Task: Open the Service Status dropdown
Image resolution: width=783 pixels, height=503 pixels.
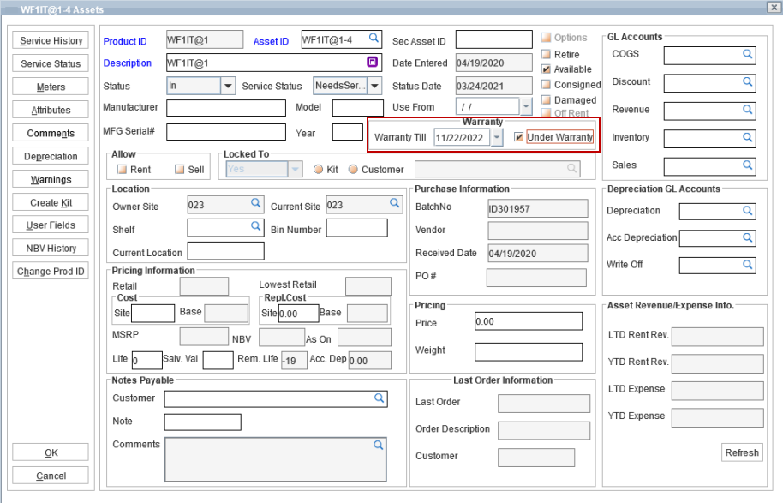Action: coord(374,86)
